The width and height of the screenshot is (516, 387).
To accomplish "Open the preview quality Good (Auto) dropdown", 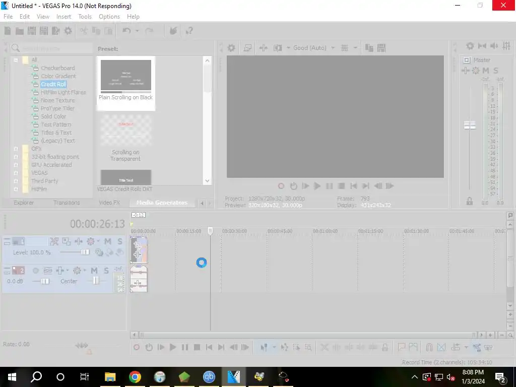I will (333, 48).
